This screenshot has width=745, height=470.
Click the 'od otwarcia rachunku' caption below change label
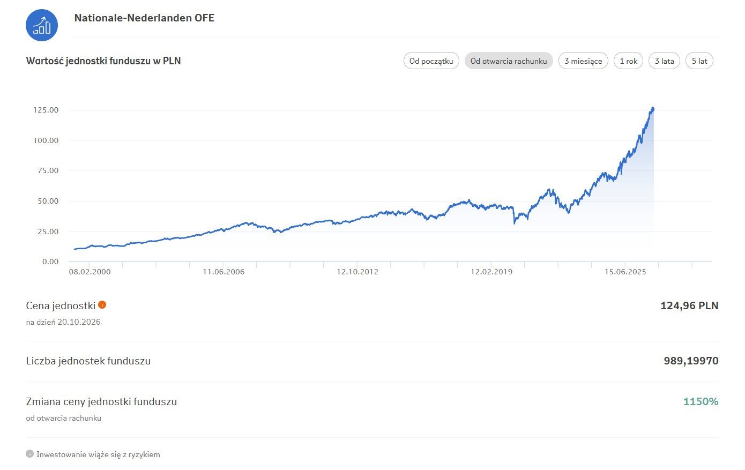(64, 418)
